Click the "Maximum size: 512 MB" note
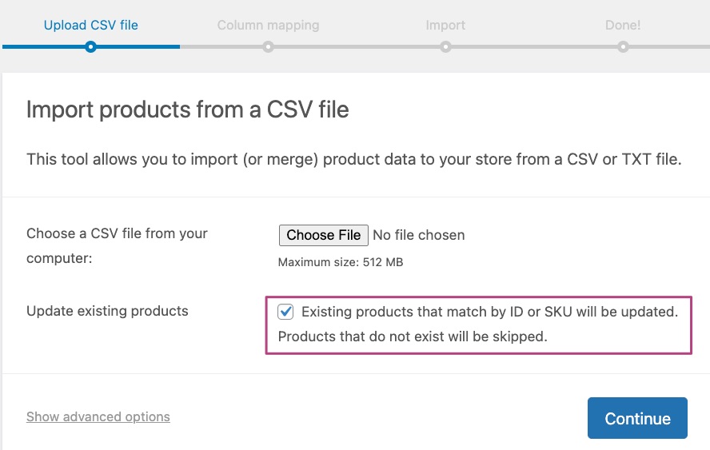 coord(340,262)
